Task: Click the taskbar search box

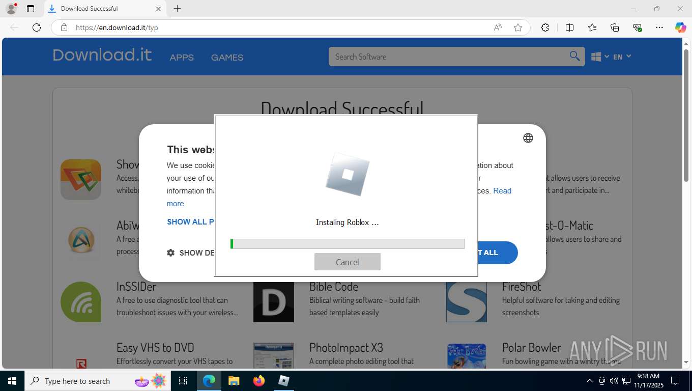Action: pyautogui.click(x=98, y=381)
